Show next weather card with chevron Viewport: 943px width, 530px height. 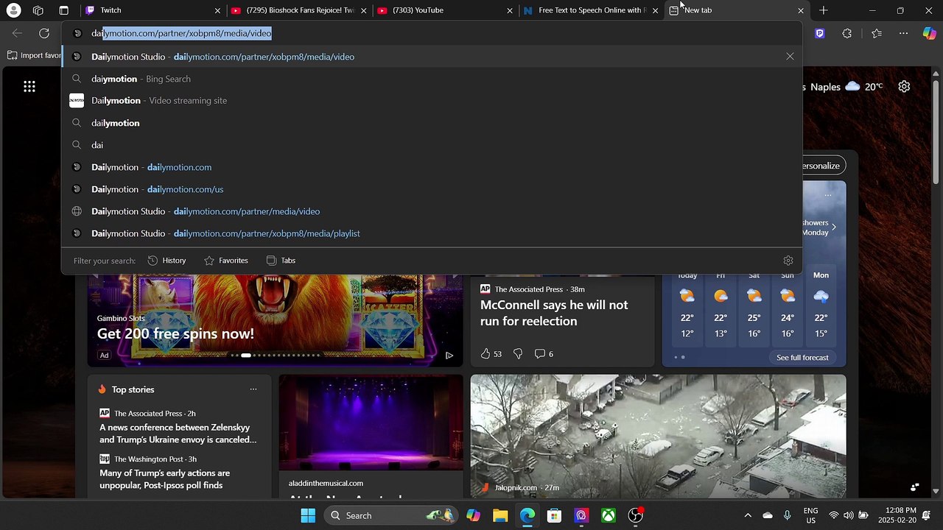pos(833,227)
